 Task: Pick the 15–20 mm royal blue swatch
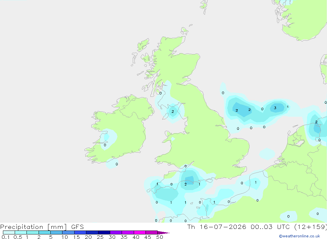(80, 232)
